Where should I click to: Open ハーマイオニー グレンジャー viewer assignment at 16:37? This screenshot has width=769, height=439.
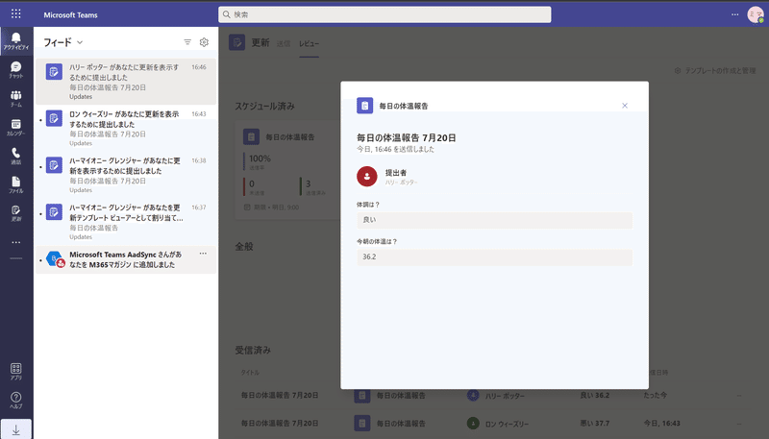pos(126,222)
